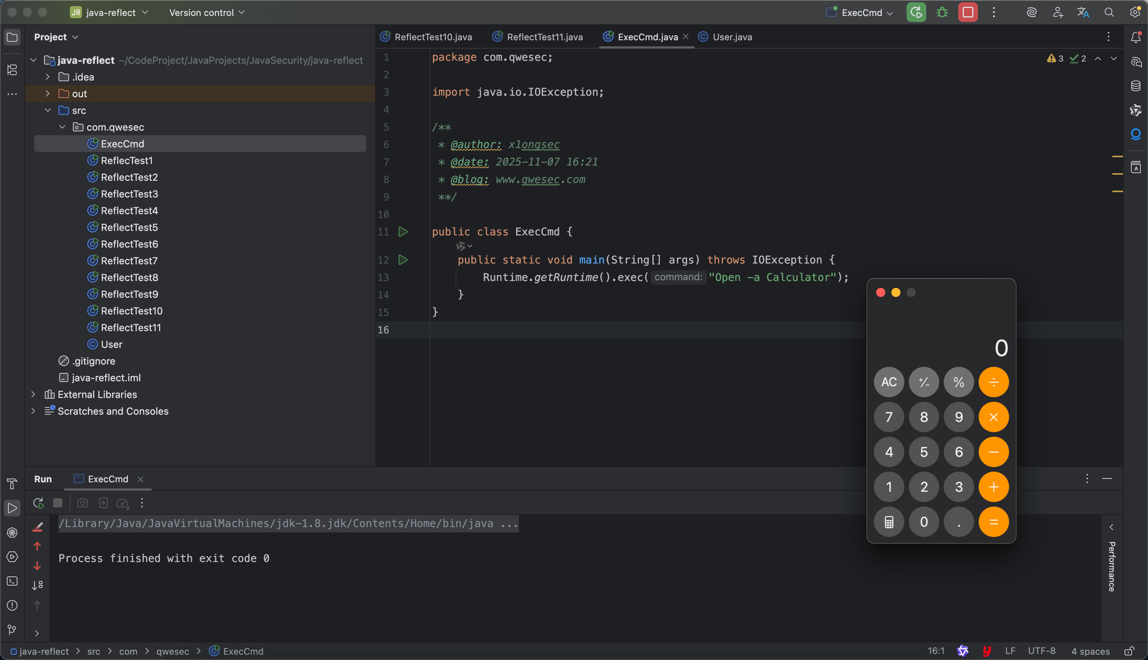
Task: Click the UTF-8 encoding in status bar
Action: [1041, 651]
